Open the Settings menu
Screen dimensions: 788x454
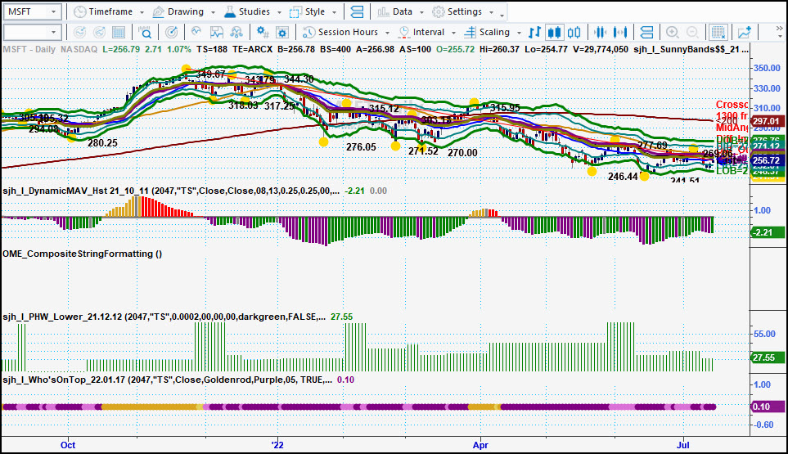[463, 11]
